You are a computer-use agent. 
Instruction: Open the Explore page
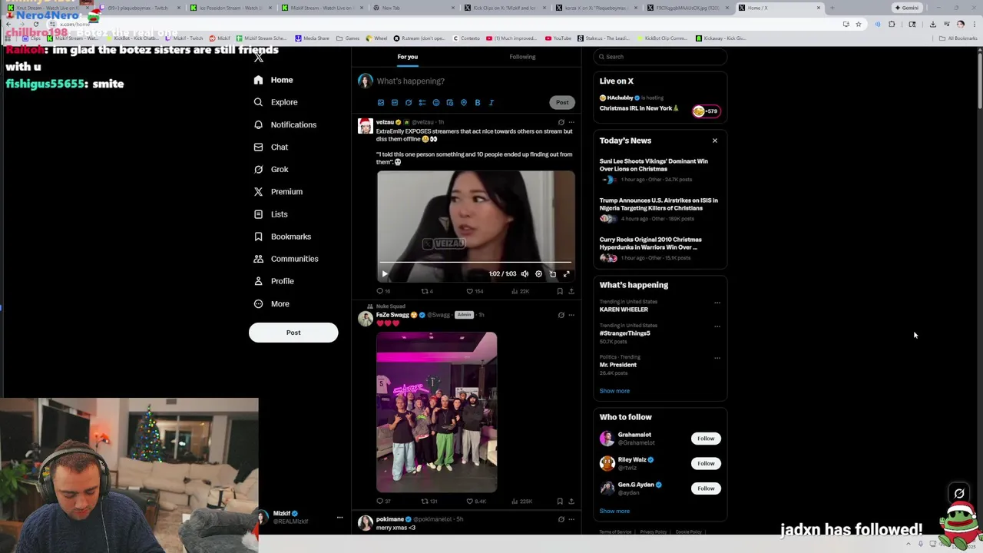point(276,102)
